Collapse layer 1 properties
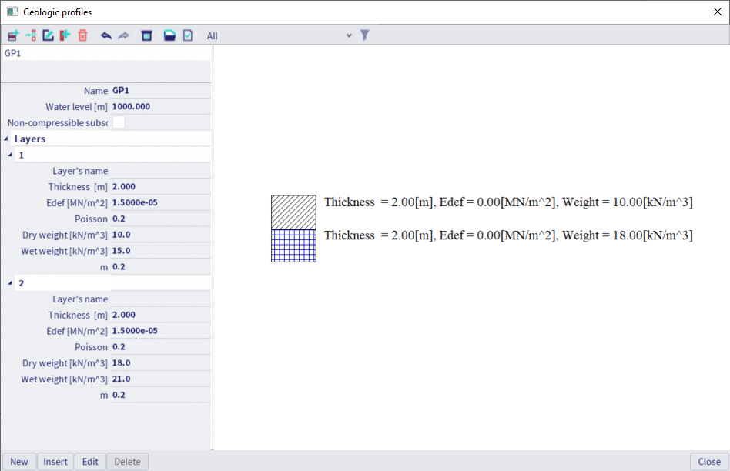The height and width of the screenshot is (471, 730). point(10,155)
